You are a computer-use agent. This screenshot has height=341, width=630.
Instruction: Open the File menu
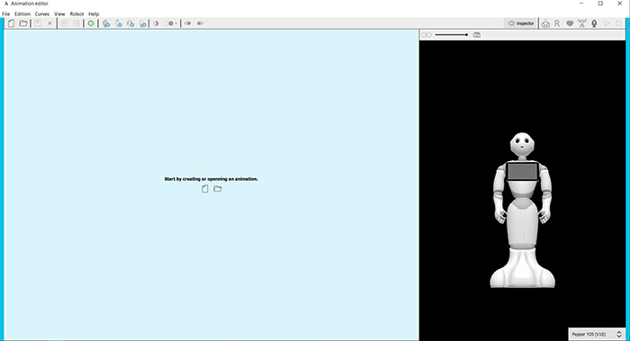pyautogui.click(x=6, y=13)
